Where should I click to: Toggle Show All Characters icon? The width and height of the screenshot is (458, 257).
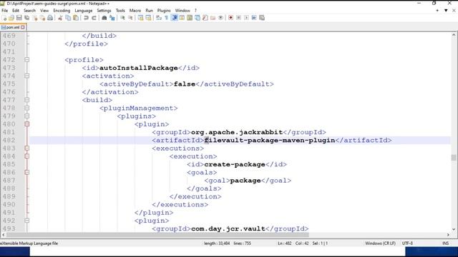point(167,18)
